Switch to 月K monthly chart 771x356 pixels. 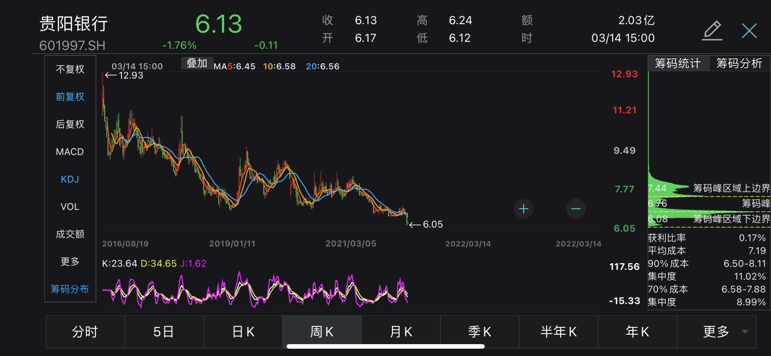[x=401, y=332]
